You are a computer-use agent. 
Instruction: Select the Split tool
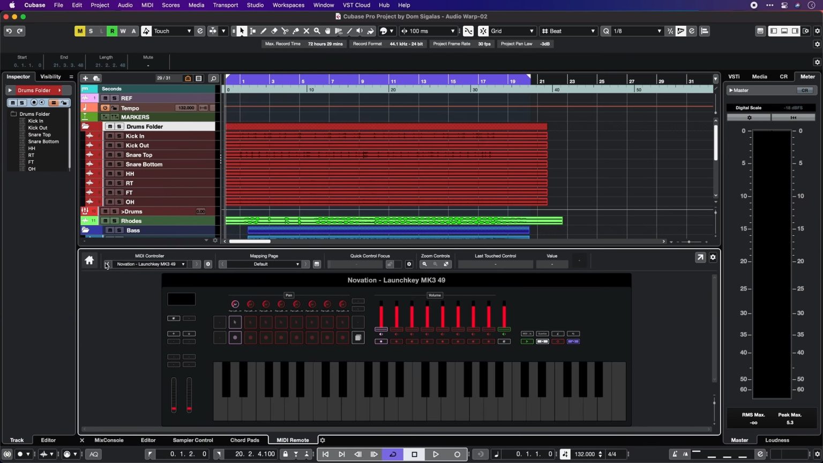coord(285,31)
